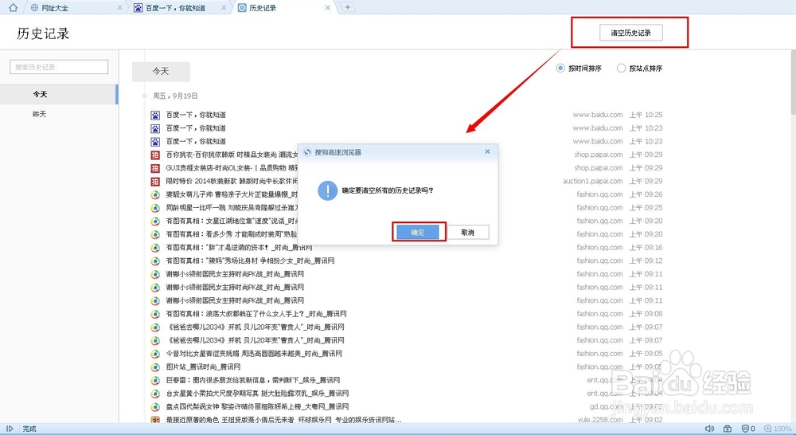This screenshot has height=435, width=796.
Task: Click Tencent icon of "辣妈"秀场比身材 entry
Action: point(155,261)
